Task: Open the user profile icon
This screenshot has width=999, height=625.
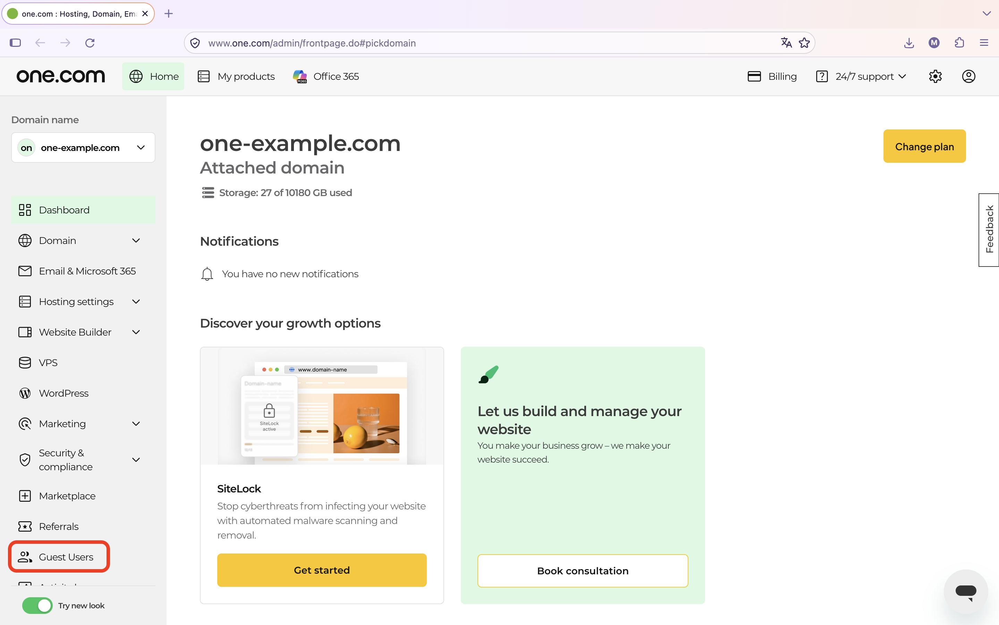Action: click(x=968, y=76)
